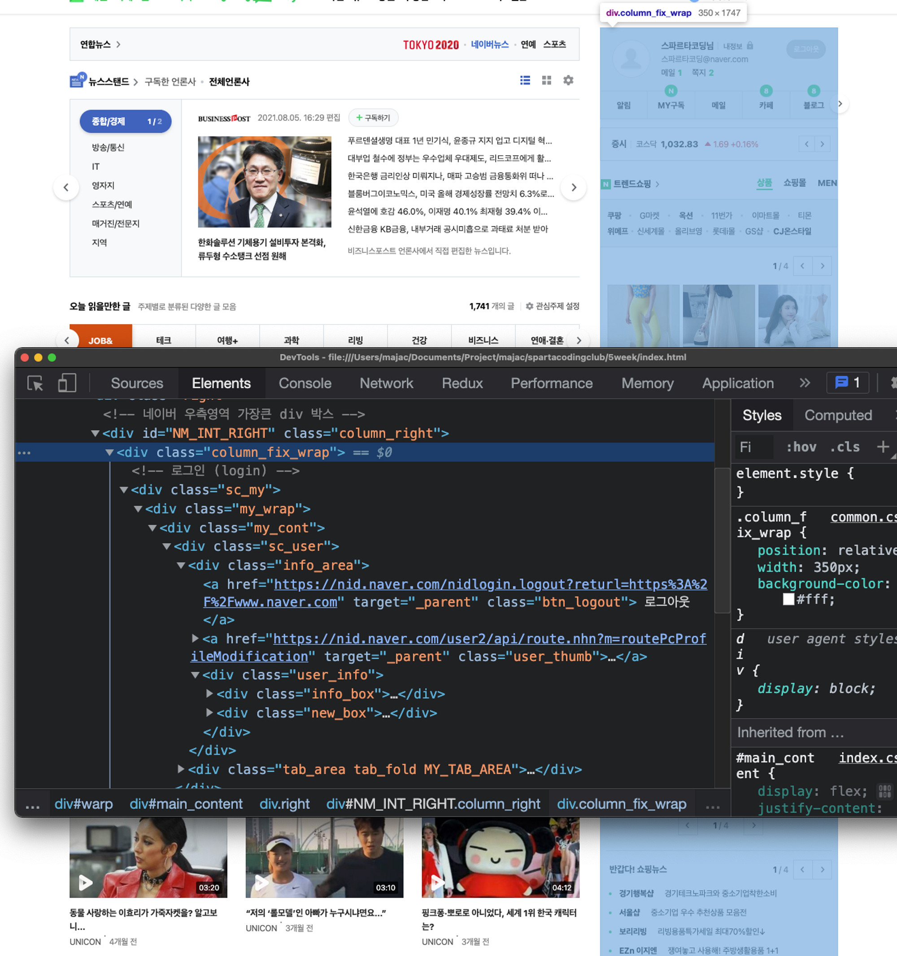
Task: Click the 전체언론사 tab link
Action: click(x=229, y=82)
